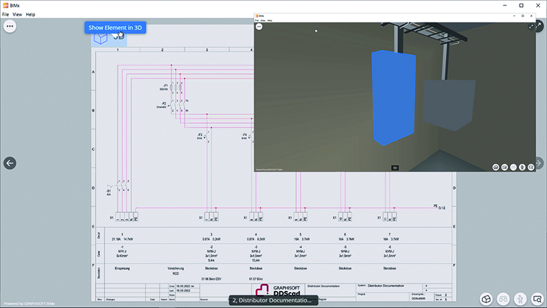Activate gamepad navigation mode
Screen dimensions: 547x308
(503, 298)
